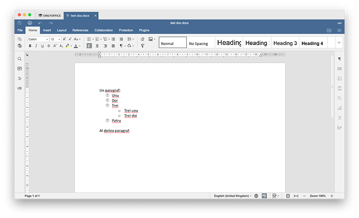
Task: Open the Navigation panel in the left sidebar
Action: click(x=19, y=78)
